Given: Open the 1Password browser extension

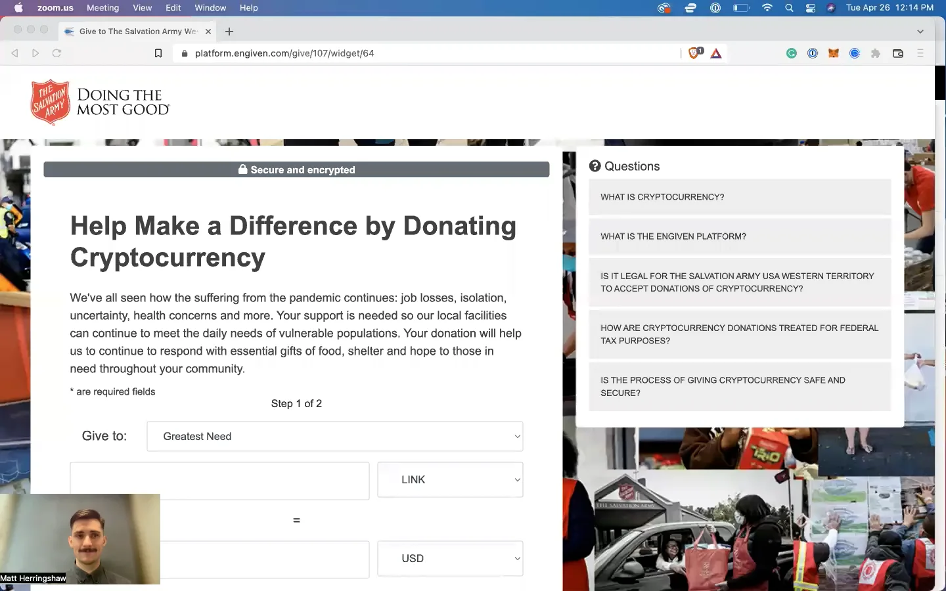Looking at the screenshot, I should tap(813, 53).
